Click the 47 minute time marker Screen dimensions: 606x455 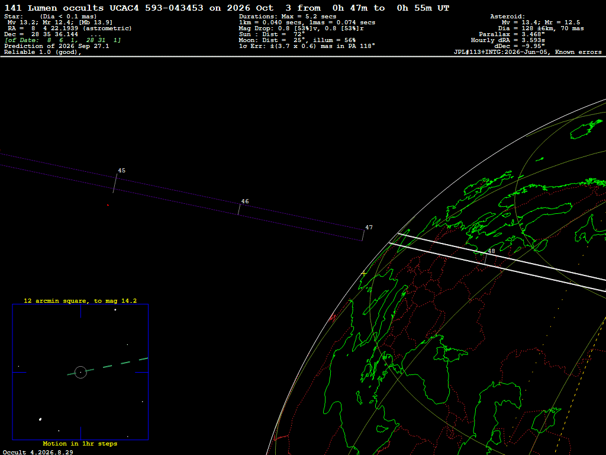(x=369, y=227)
